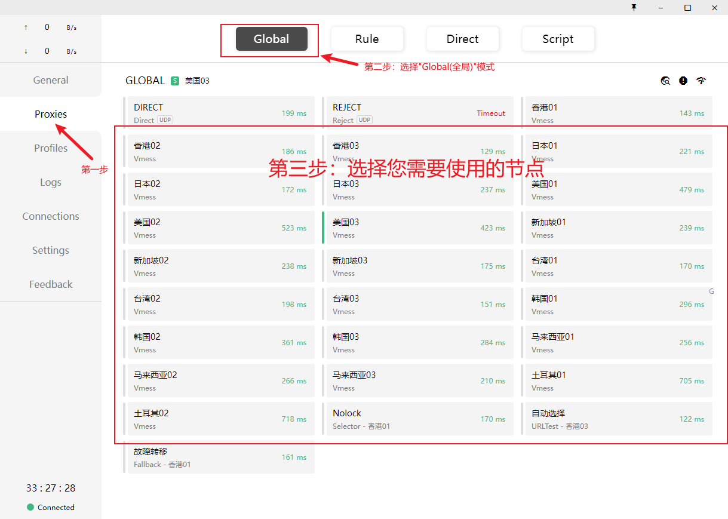Open the Nolock selector group node
Viewport: 728px width, 519px height.
click(418, 419)
